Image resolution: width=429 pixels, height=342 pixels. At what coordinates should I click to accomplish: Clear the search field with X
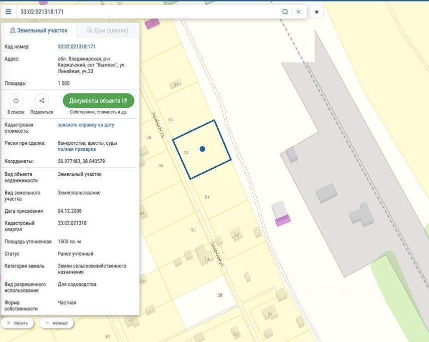tap(299, 11)
